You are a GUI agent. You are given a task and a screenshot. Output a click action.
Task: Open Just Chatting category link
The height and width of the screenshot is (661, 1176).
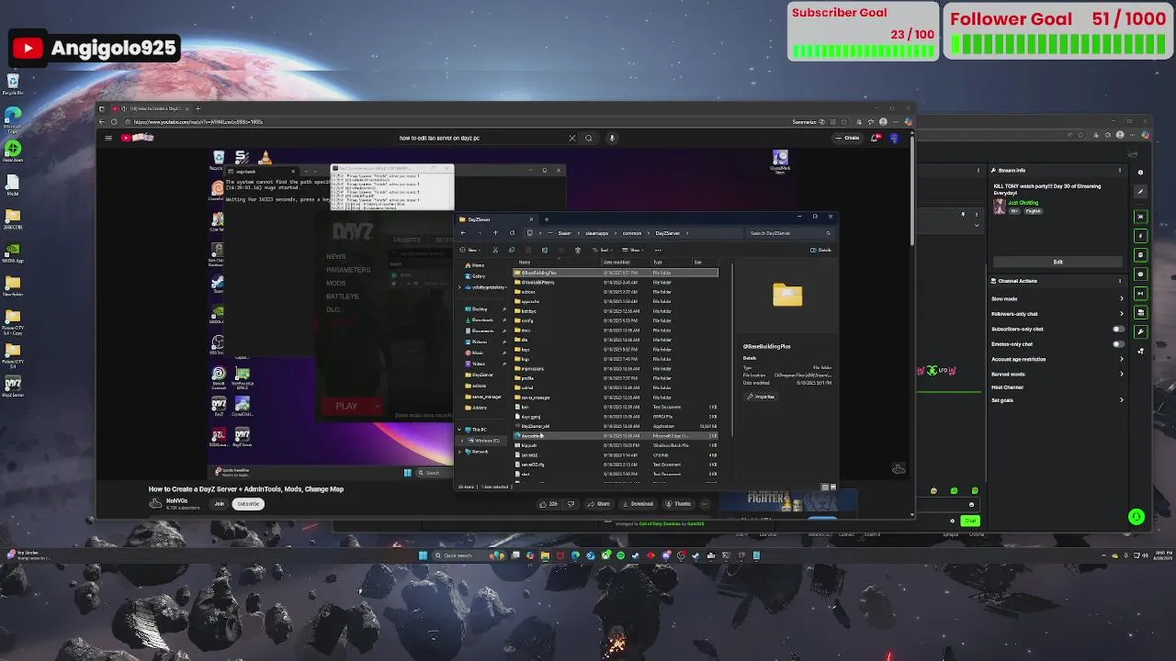[x=1023, y=203]
